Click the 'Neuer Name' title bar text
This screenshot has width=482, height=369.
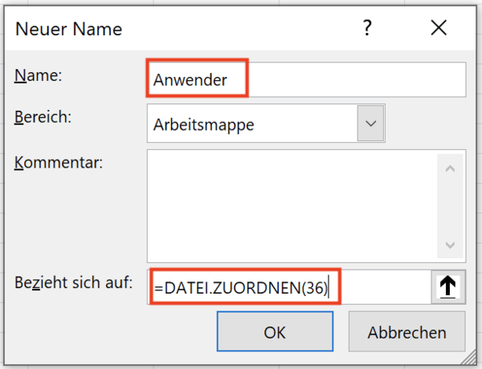(x=69, y=30)
